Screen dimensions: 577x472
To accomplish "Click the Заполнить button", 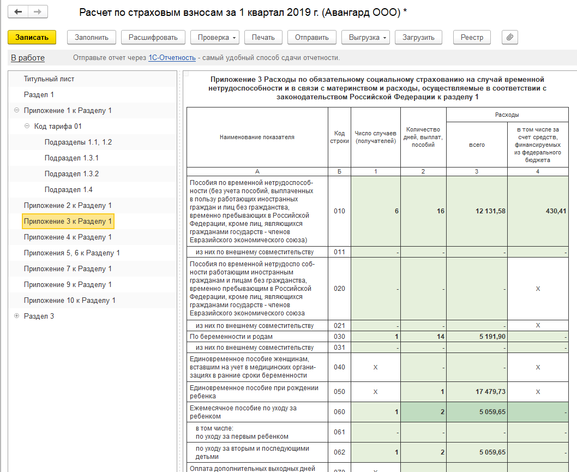I will 91,37.
